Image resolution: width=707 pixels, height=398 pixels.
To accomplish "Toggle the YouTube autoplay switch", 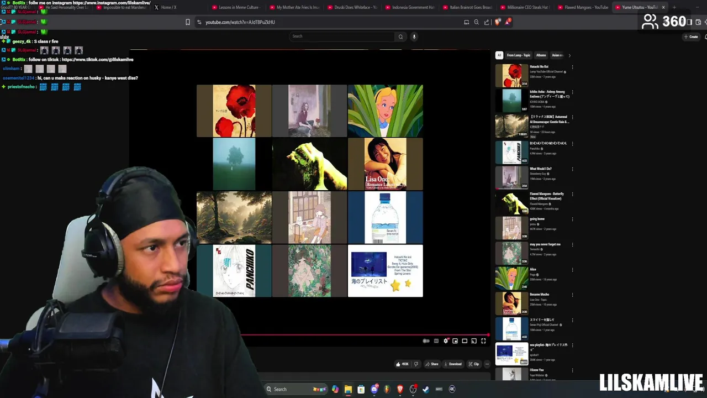I will pos(426,341).
